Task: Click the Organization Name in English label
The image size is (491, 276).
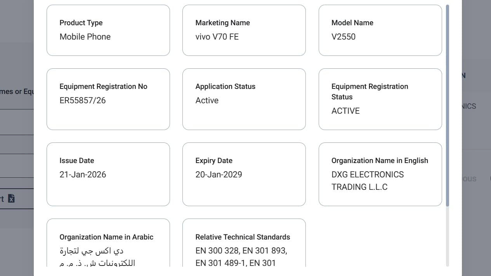Action: click(x=379, y=161)
